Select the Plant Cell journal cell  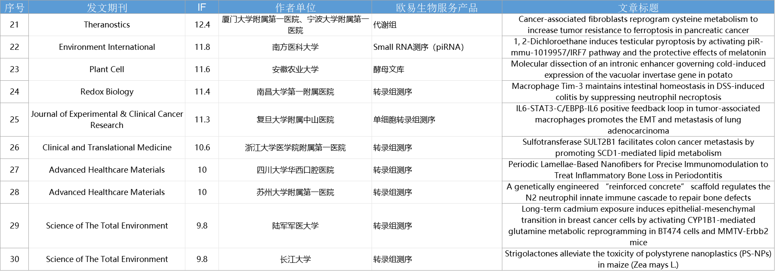(107, 69)
